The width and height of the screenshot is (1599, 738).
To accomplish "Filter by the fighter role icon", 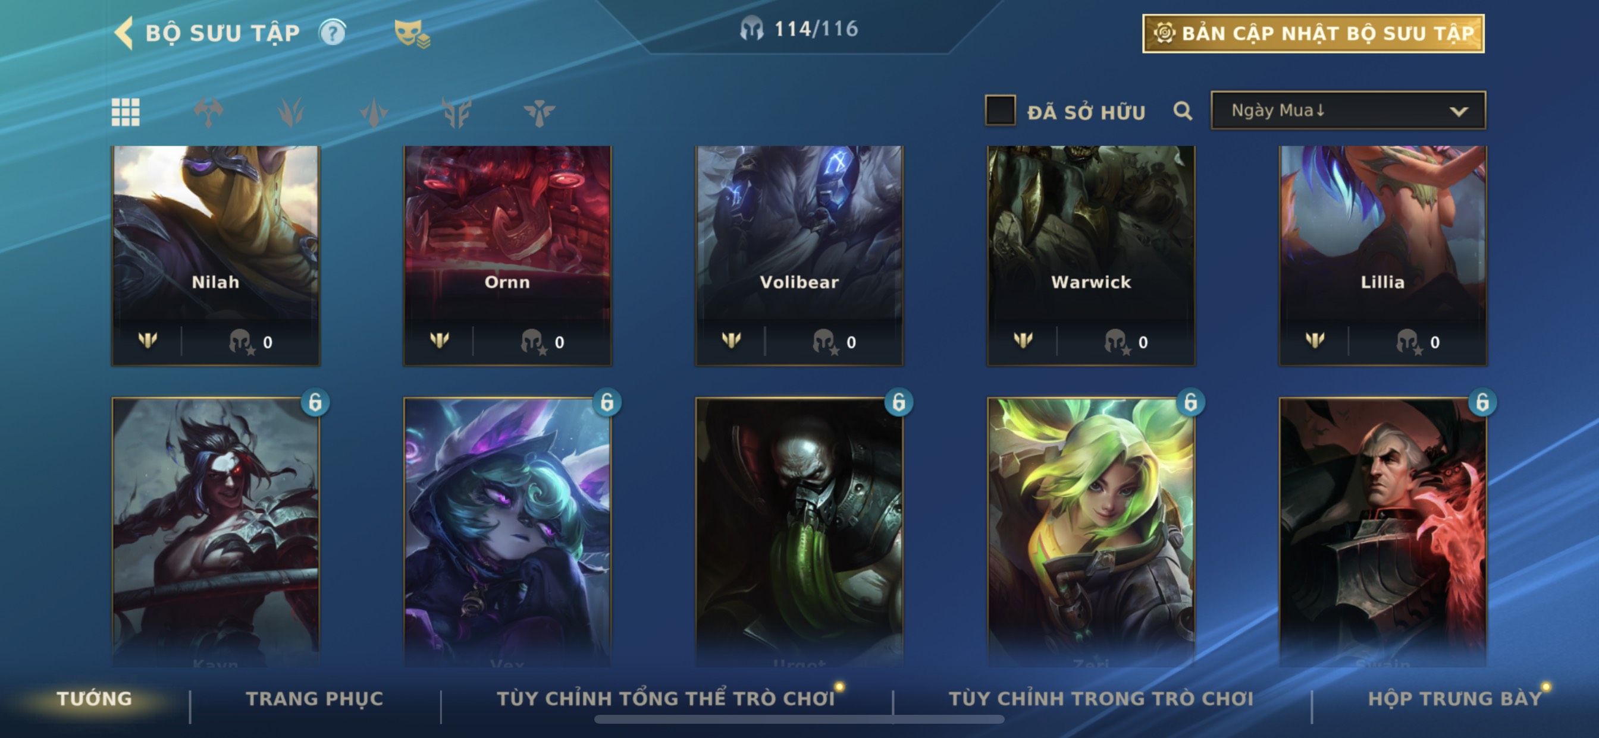I will (208, 112).
